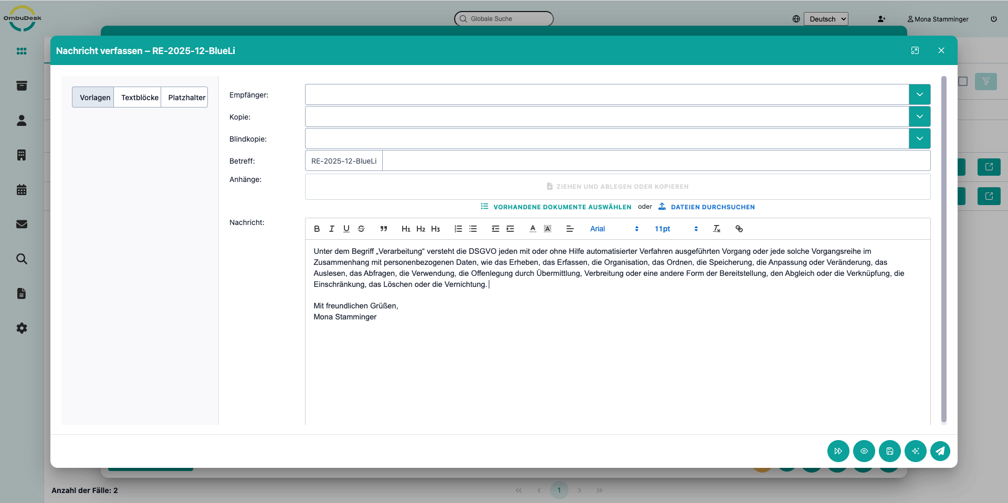Insert a blockquote in the message
1008x503 pixels.
pos(384,229)
